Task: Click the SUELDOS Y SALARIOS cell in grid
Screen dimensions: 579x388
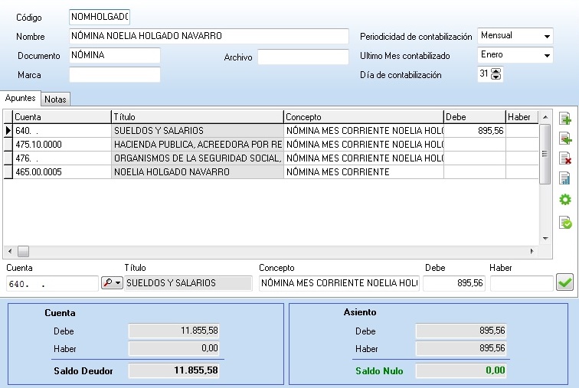Action: pyautogui.click(x=197, y=131)
